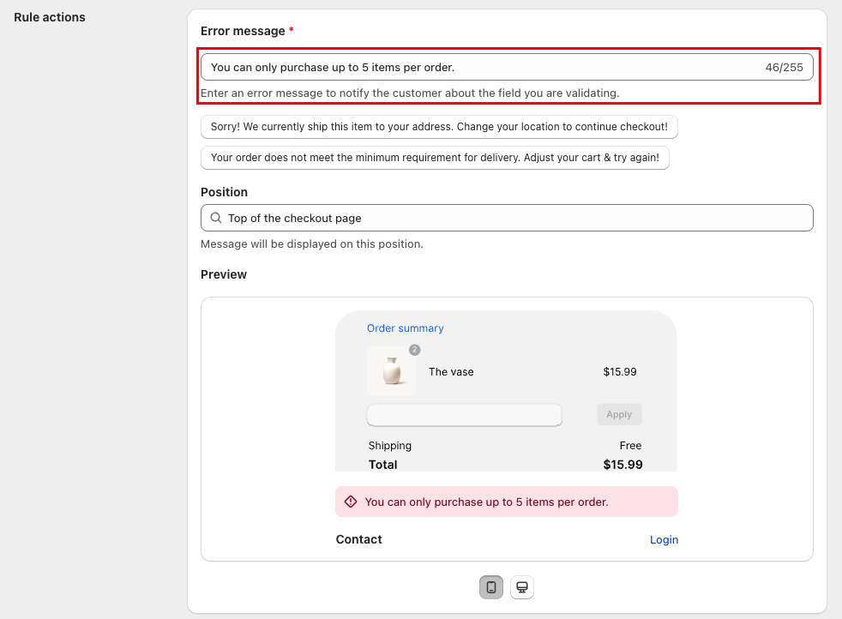The height and width of the screenshot is (619, 842).
Task: Click the quantity badge on the vase
Action: click(414, 350)
